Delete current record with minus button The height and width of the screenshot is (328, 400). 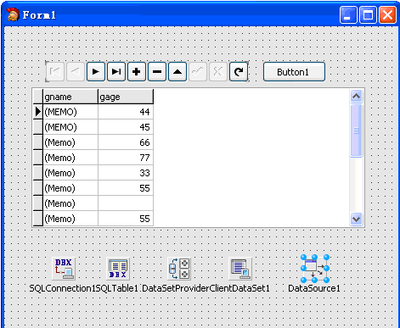[x=157, y=72]
